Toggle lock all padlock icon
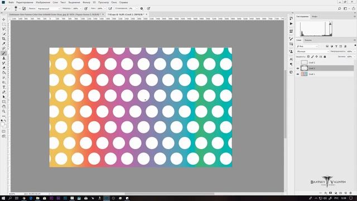Viewport: 357px width, 201px height. (x=325, y=56)
